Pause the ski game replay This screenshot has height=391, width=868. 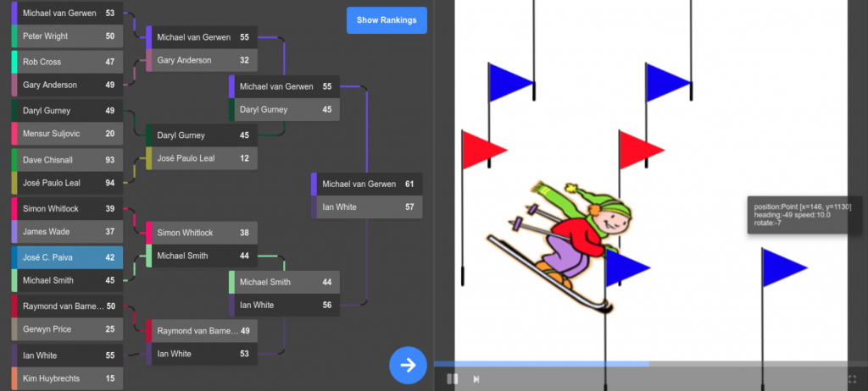[453, 379]
